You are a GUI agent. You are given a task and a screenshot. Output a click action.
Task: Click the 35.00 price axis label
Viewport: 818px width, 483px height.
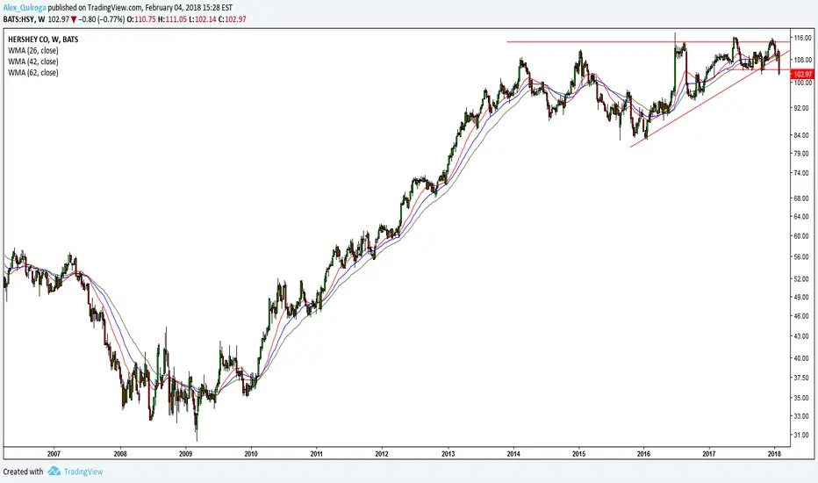tap(803, 398)
